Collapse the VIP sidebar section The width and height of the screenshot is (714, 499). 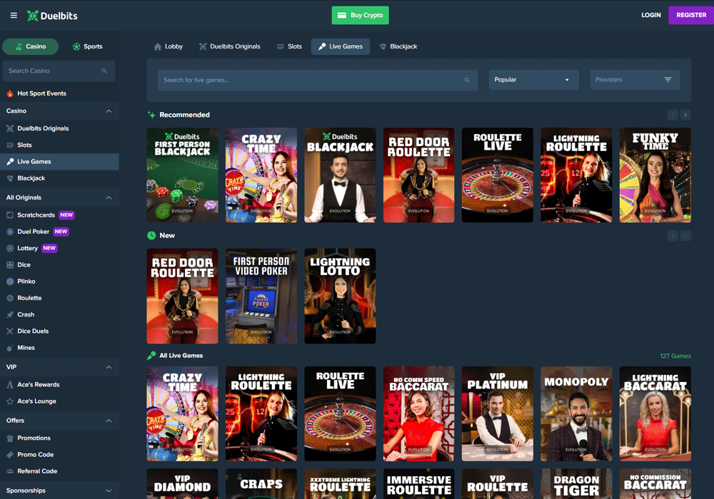click(109, 367)
